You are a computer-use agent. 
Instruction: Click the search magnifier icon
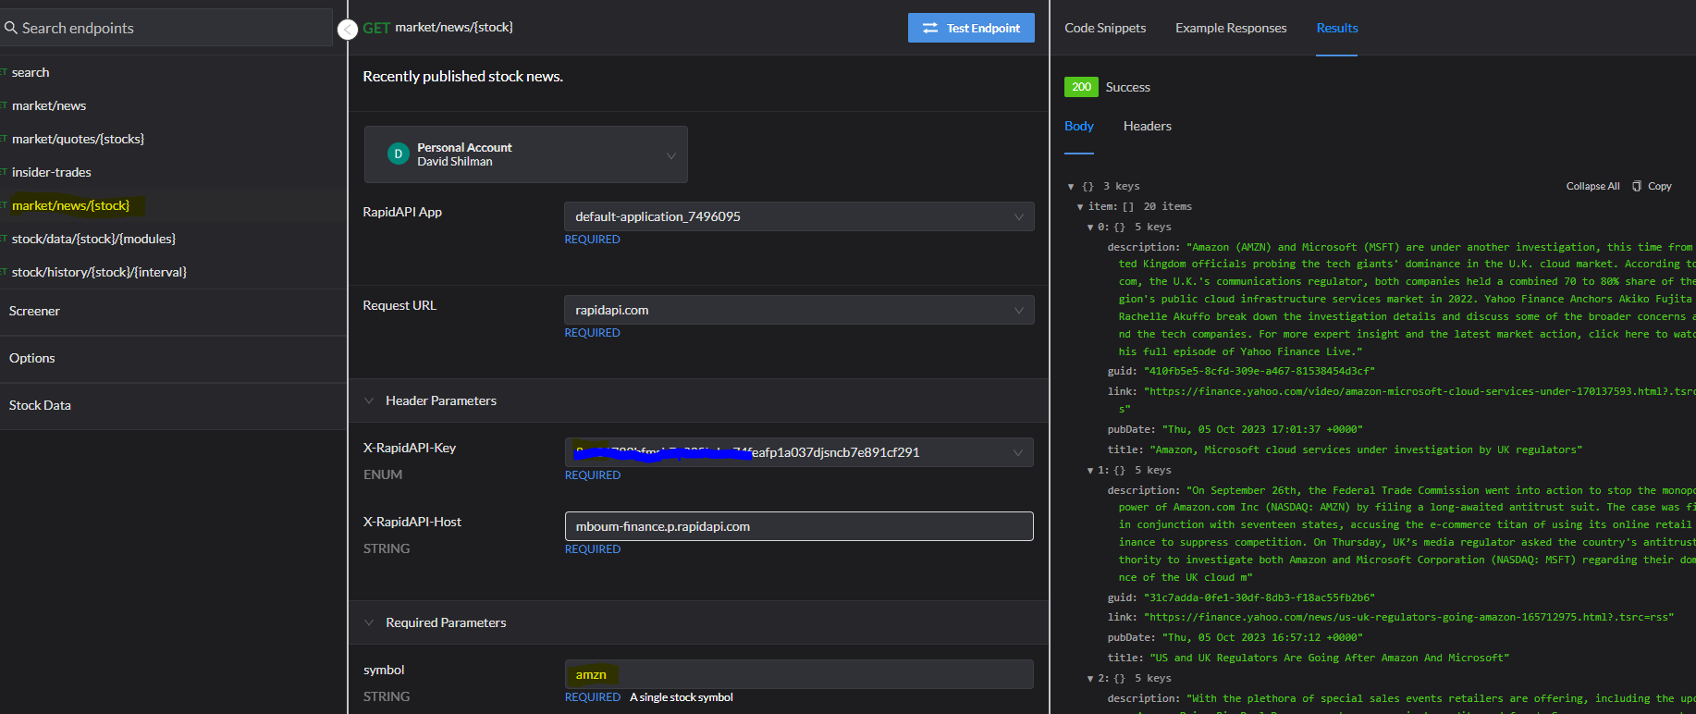point(11,28)
